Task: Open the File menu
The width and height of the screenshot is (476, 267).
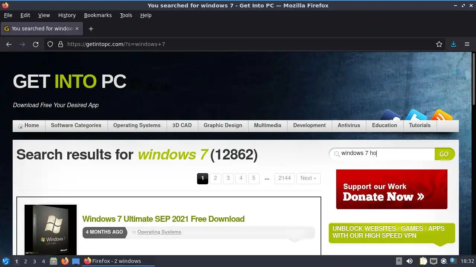Action: pos(8,15)
